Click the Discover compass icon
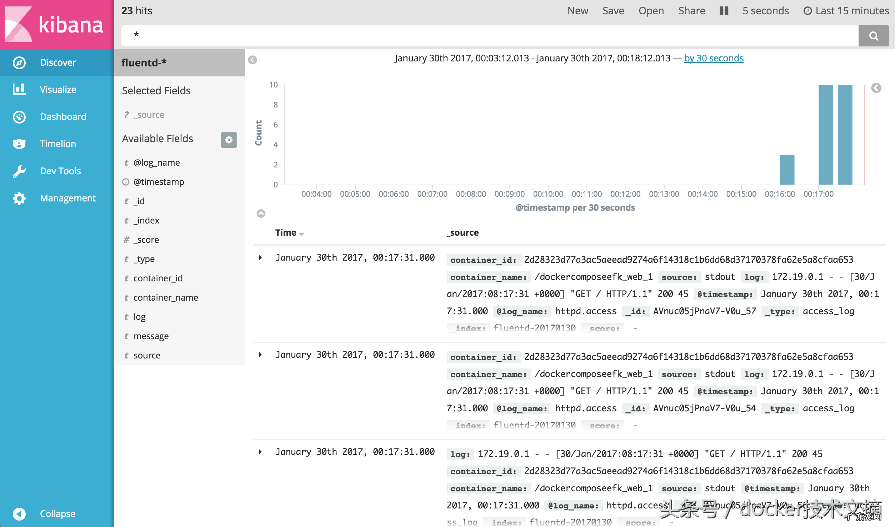The image size is (895, 527). click(x=19, y=62)
